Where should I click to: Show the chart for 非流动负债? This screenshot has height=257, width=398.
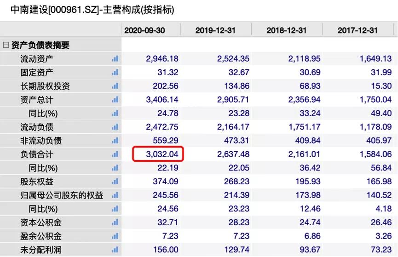pos(115,140)
